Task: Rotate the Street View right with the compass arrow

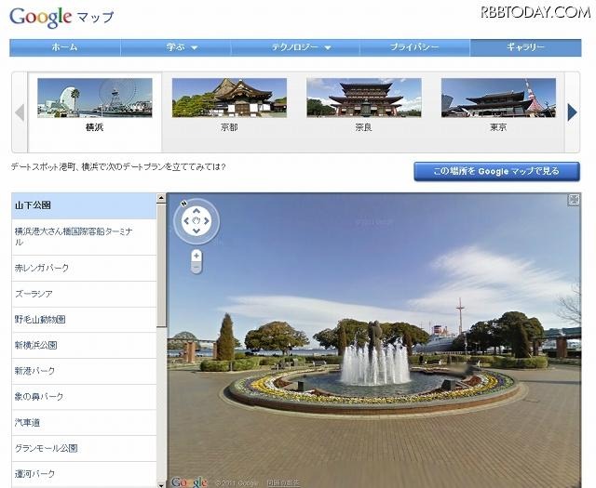Action: 207,221
